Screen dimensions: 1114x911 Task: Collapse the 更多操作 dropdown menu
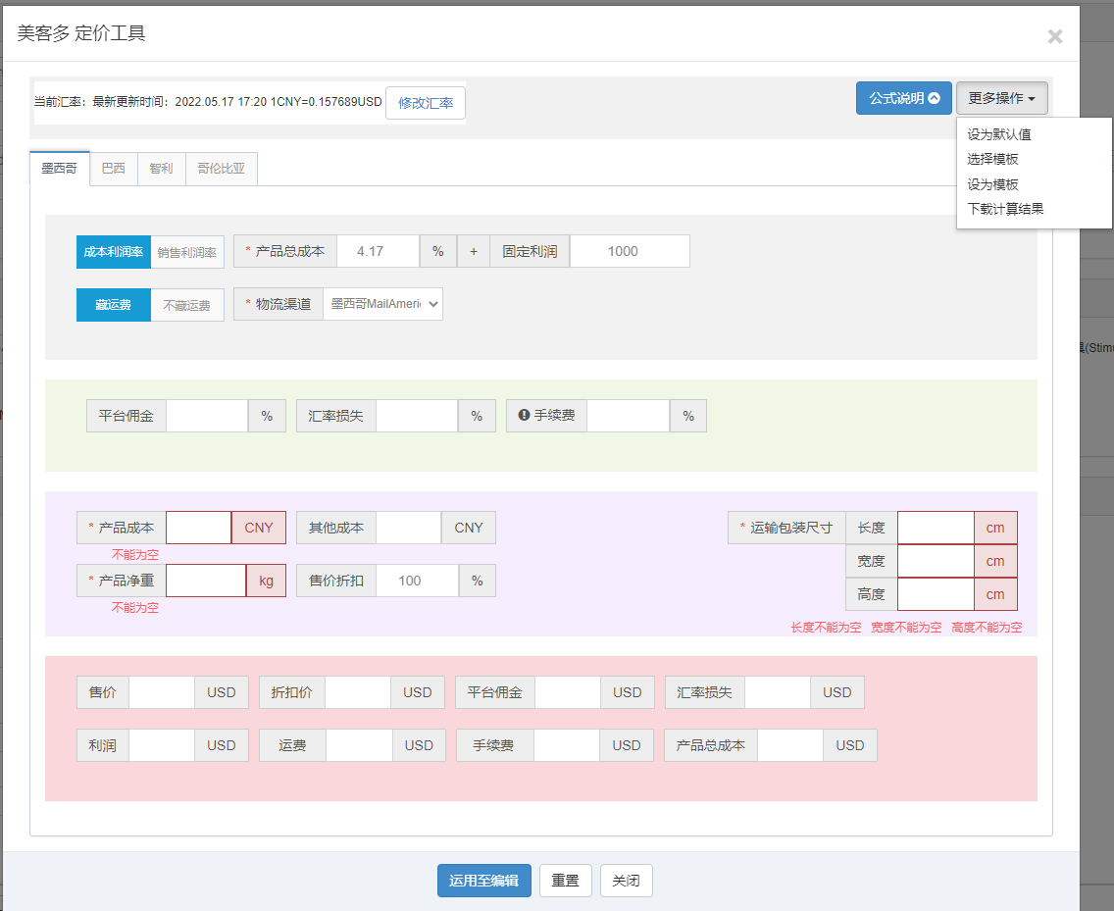click(x=1001, y=98)
